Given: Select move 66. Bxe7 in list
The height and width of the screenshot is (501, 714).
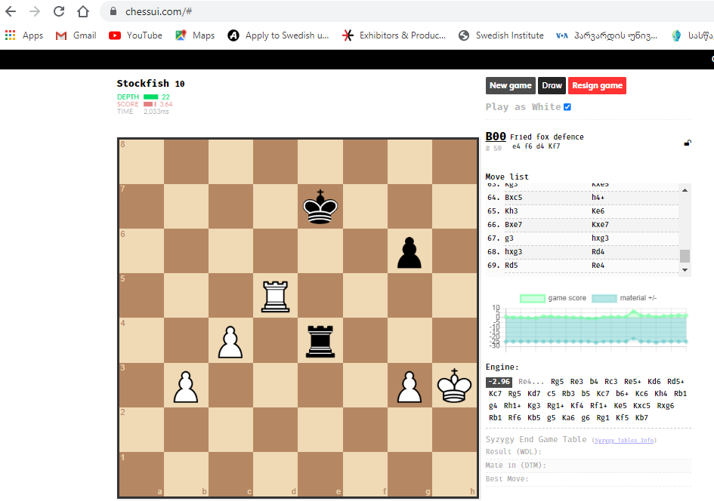Looking at the screenshot, I should point(513,225).
